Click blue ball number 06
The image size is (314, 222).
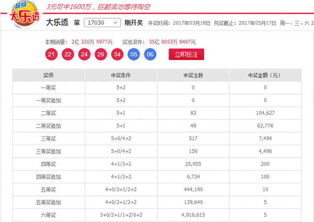(x=150, y=54)
